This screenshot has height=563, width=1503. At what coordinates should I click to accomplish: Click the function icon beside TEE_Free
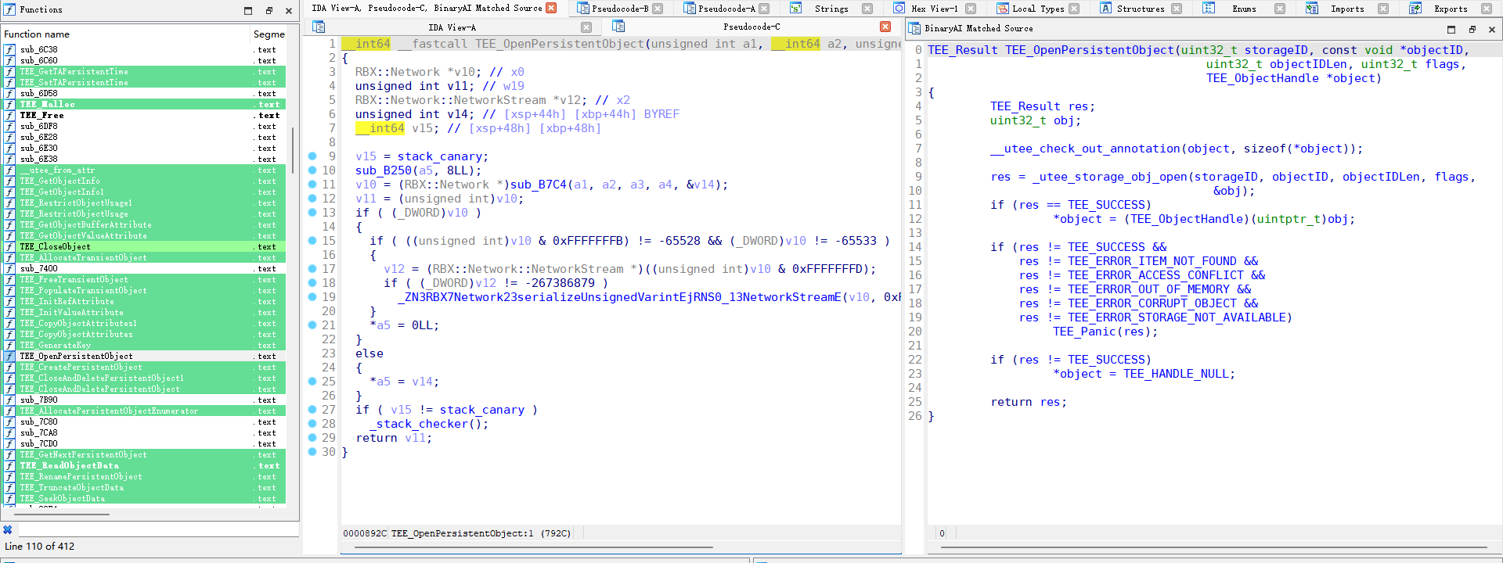point(9,116)
